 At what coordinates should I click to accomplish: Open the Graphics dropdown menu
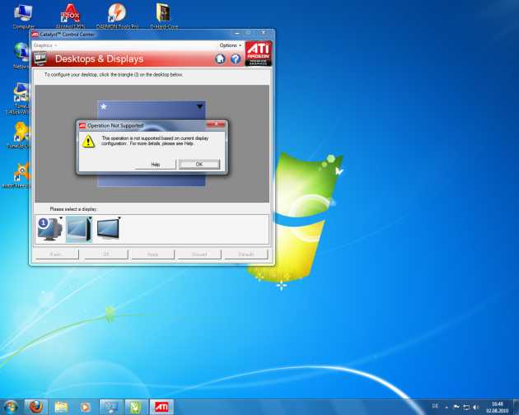[x=45, y=45]
